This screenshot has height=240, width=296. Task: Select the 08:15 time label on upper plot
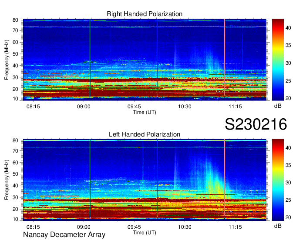[33, 107]
